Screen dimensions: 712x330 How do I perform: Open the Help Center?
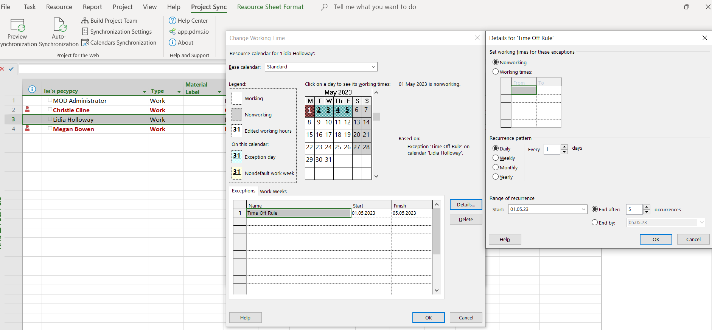click(188, 21)
